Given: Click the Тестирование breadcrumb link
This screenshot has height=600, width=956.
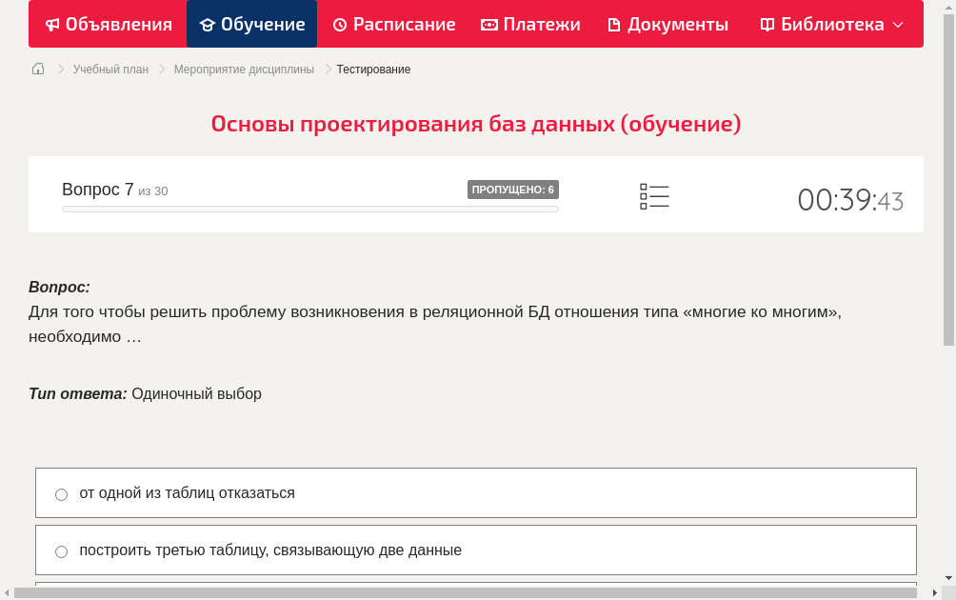Looking at the screenshot, I should (372, 69).
